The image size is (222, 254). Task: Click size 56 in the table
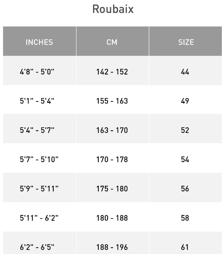(185, 189)
